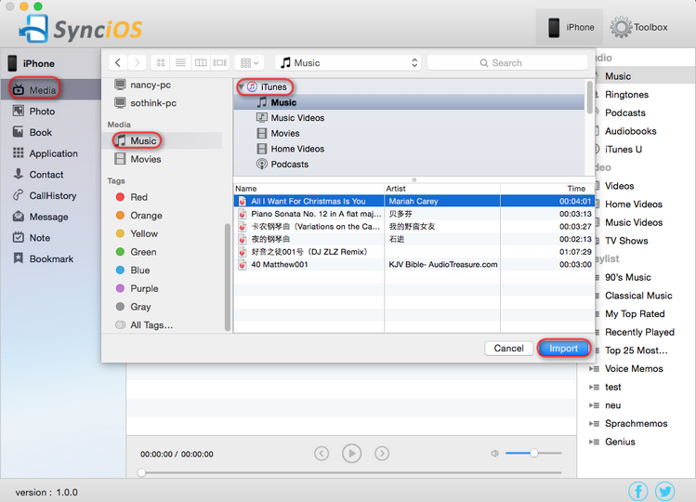This screenshot has width=696, height=502.
Task: Open the Toolbox tab
Action: click(x=638, y=27)
